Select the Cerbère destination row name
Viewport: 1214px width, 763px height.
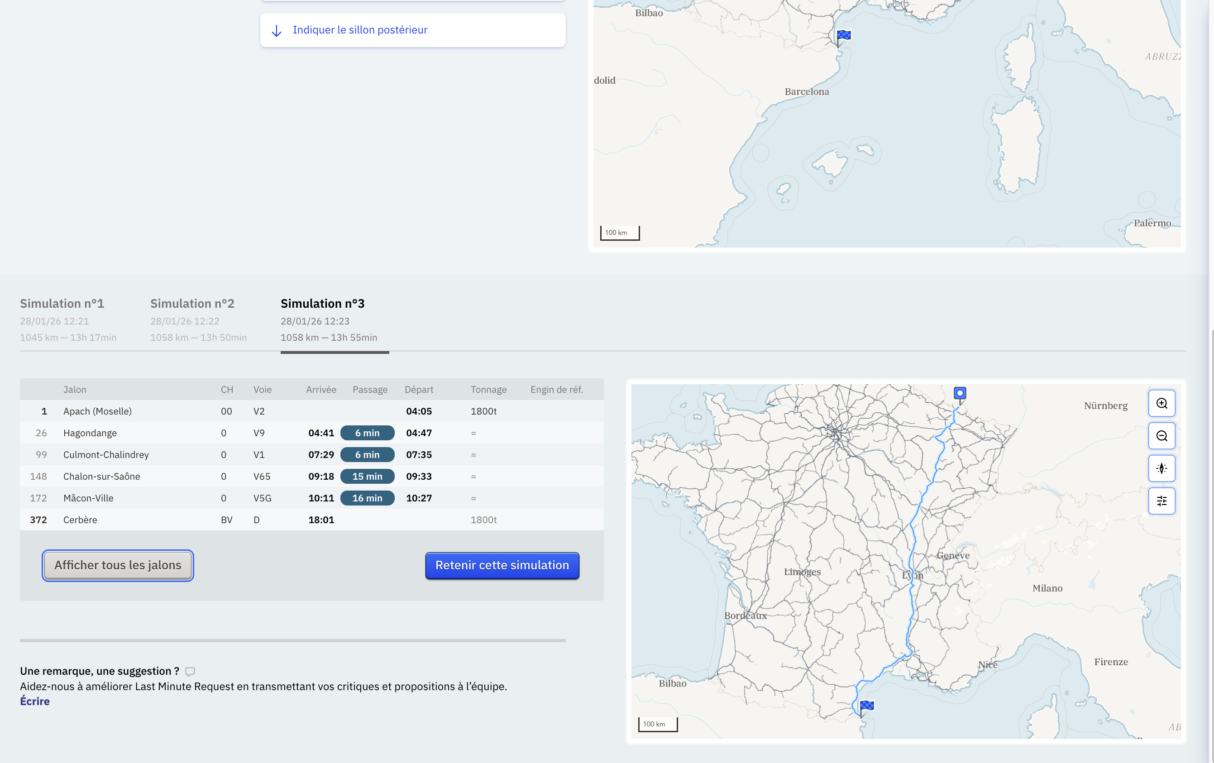(80, 520)
